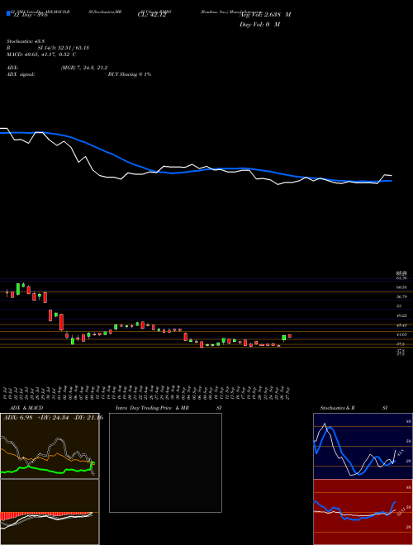Screen dimensions: 413x545
Task: Click the 'ADX signal:' label
Action: (x=21, y=74)
